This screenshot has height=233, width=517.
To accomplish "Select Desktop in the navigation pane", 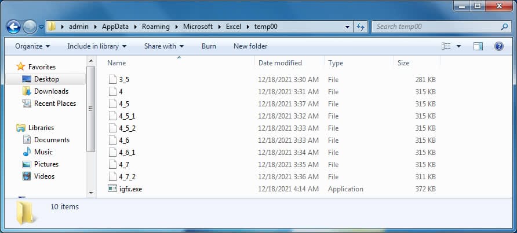I will 46,79.
